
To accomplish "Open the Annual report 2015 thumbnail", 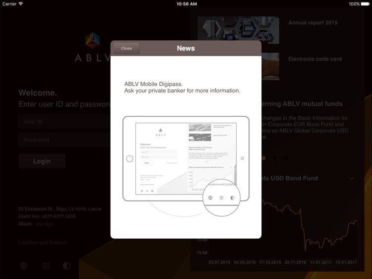I will (x=238, y=30).
